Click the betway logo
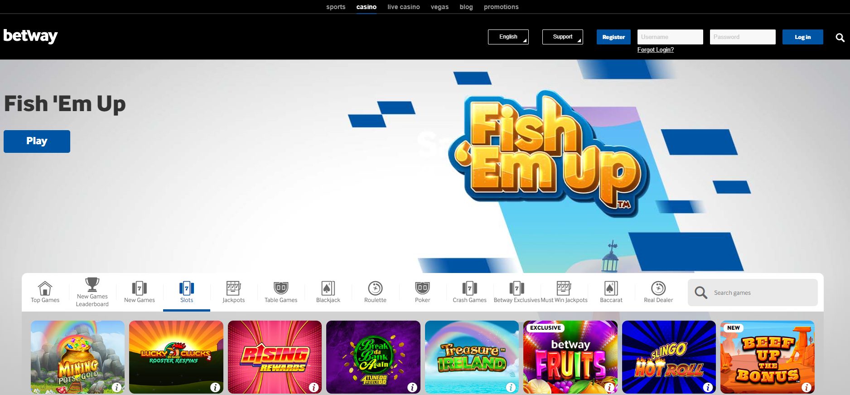The height and width of the screenshot is (395, 850). point(31,36)
